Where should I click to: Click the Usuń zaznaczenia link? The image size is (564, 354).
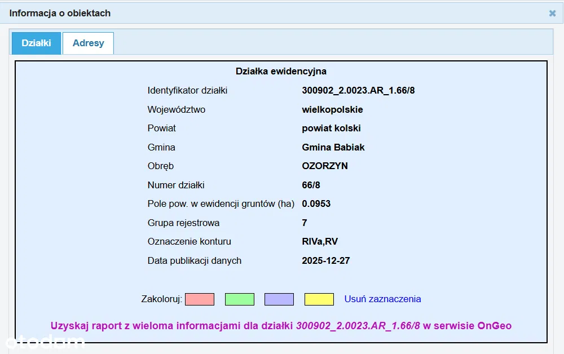pos(382,299)
